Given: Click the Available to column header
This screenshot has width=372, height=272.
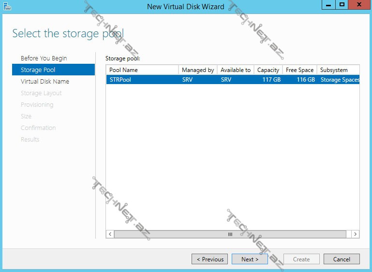Looking at the screenshot, I should [x=235, y=70].
